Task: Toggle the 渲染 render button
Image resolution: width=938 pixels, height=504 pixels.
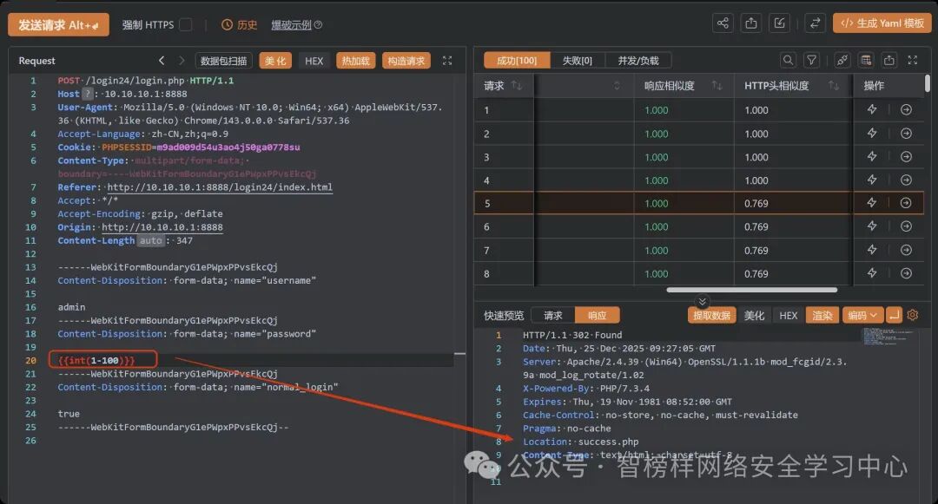Action: tap(822, 315)
